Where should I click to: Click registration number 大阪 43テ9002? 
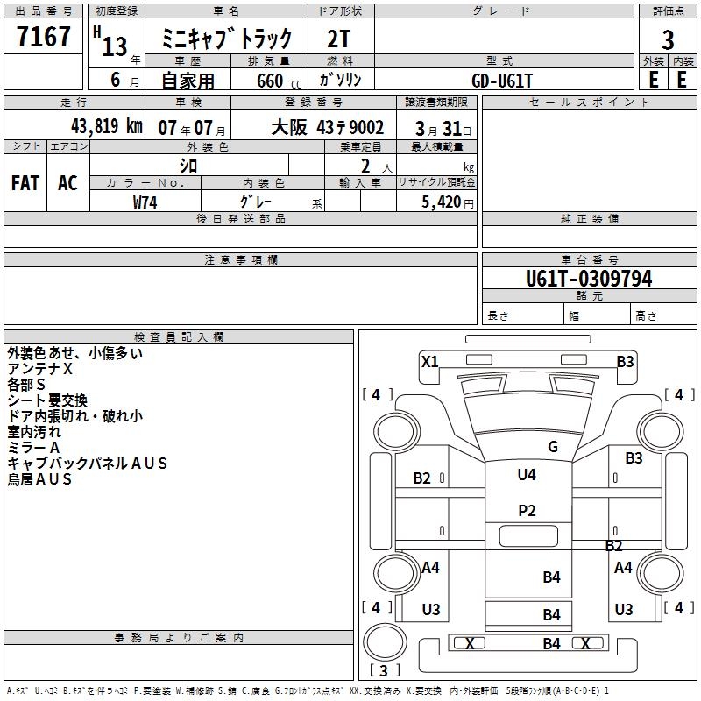(327, 128)
